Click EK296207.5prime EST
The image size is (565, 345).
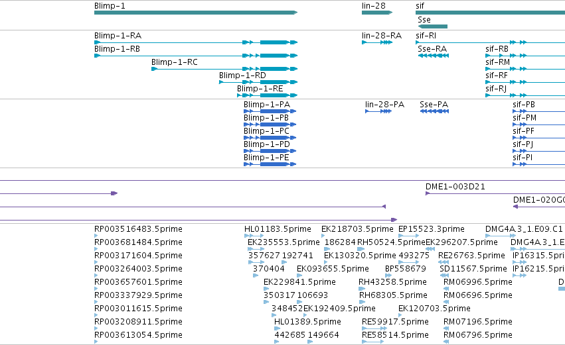pyautogui.click(x=430, y=249)
